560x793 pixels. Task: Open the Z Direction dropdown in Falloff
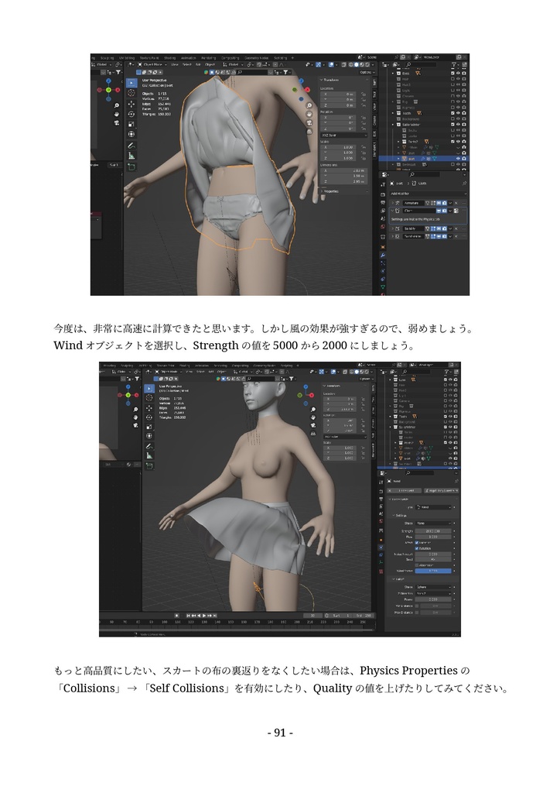pos(432,593)
